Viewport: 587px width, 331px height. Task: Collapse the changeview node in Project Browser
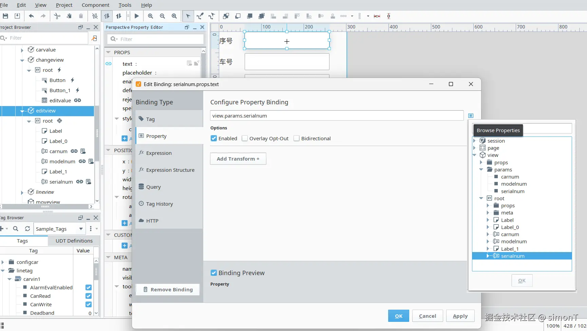pos(22,60)
